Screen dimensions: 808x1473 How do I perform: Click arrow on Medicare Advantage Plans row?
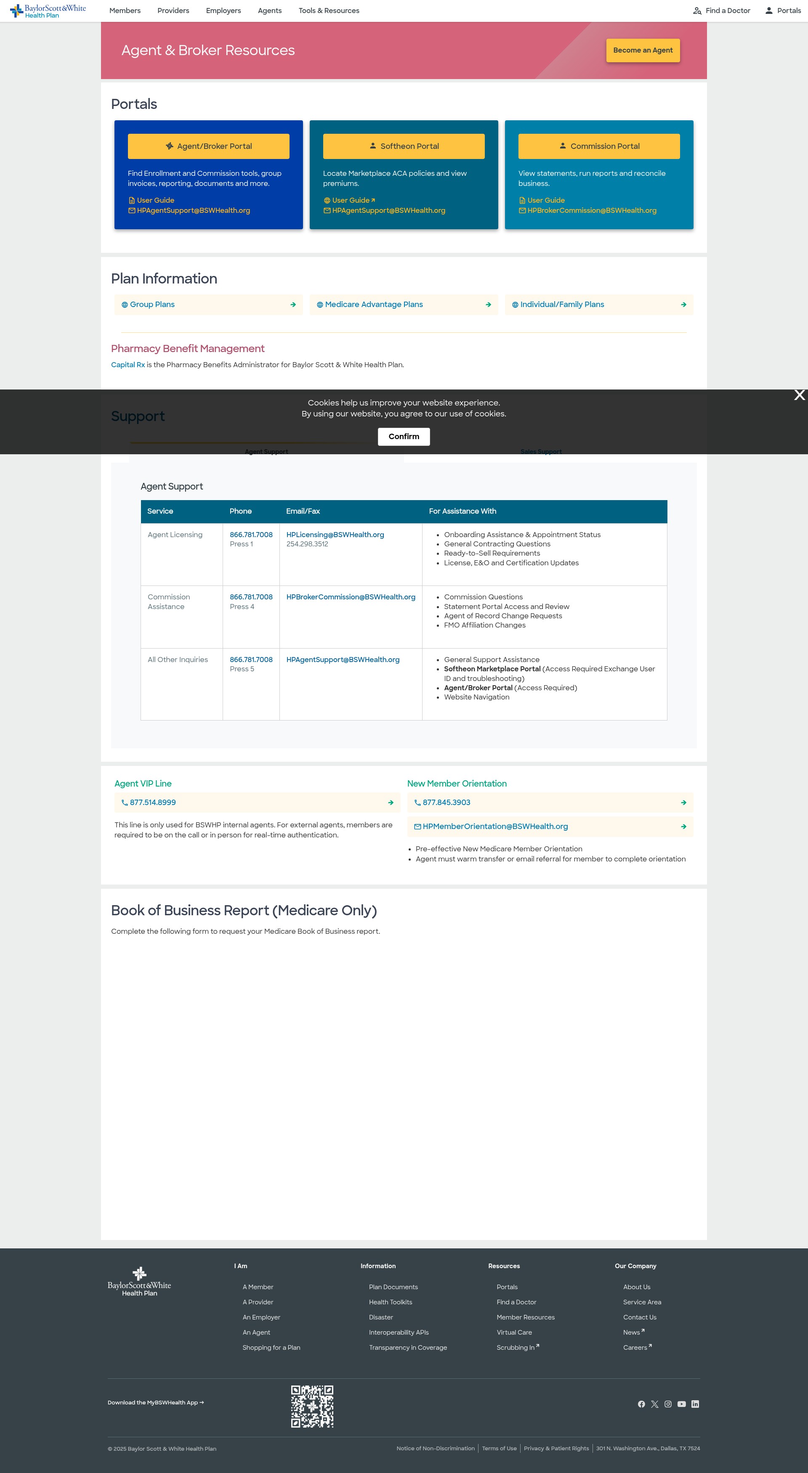tap(488, 305)
